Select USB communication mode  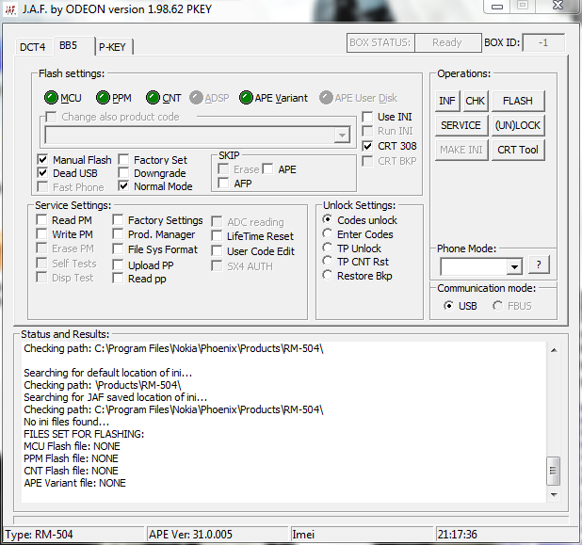[449, 306]
